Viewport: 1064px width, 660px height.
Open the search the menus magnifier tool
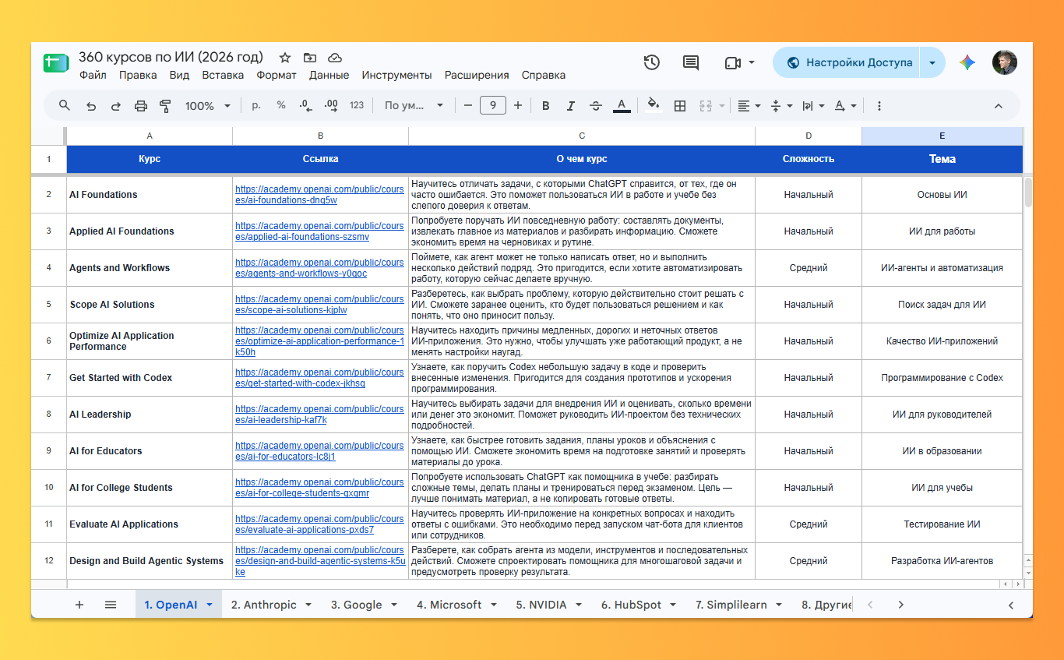click(x=65, y=106)
